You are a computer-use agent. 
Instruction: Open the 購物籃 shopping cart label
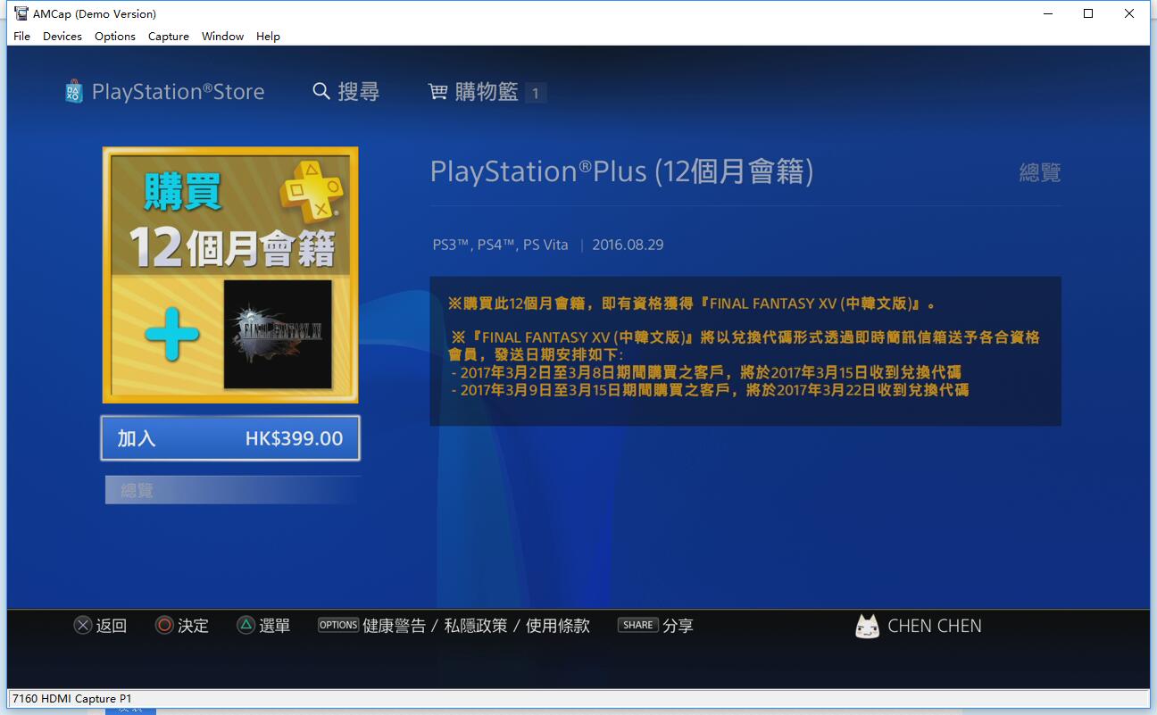[x=487, y=91]
